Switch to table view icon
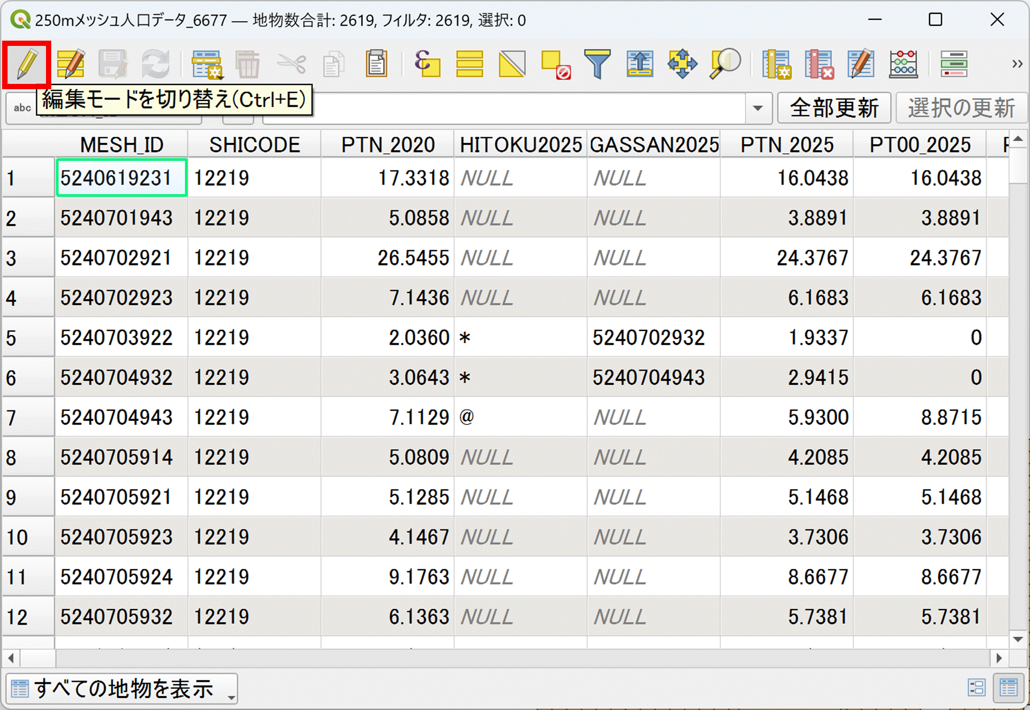The width and height of the screenshot is (1030, 710). 1008,688
